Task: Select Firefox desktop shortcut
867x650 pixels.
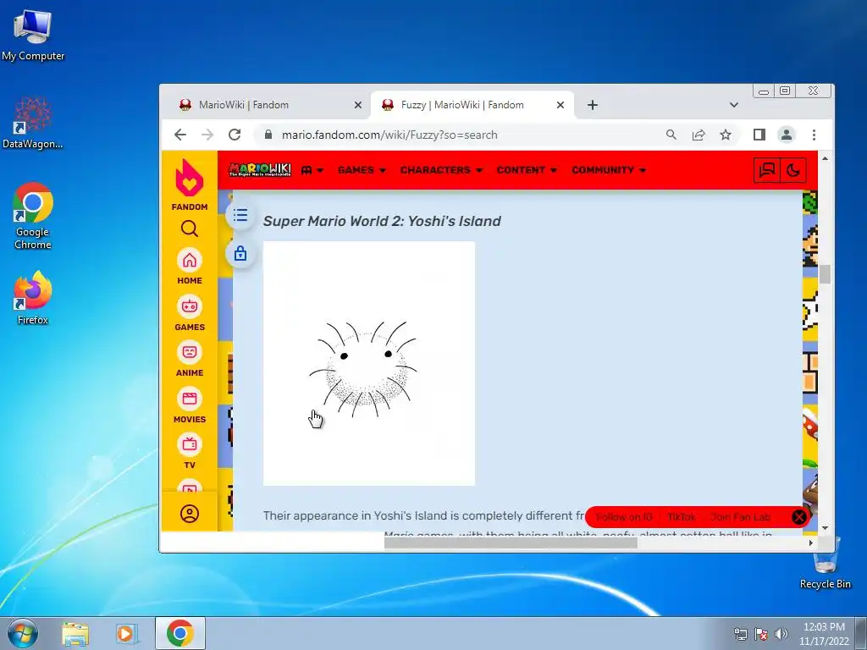Action: (x=33, y=297)
